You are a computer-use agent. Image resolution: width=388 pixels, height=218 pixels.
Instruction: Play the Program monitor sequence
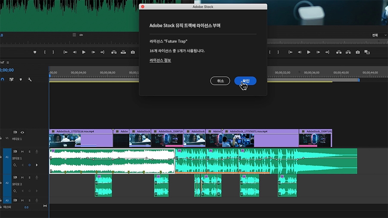tap(309, 52)
